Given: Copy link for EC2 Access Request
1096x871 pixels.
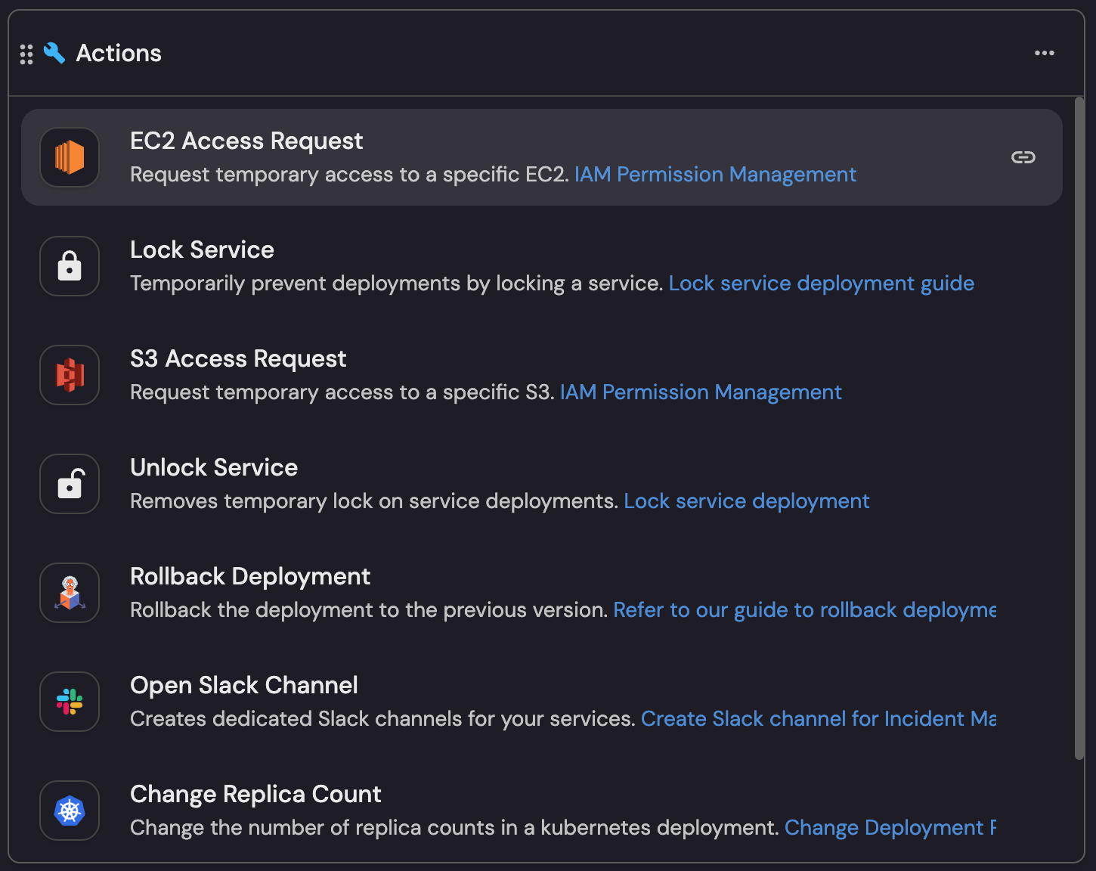Looking at the screenshot, I should pos(1023,157).
